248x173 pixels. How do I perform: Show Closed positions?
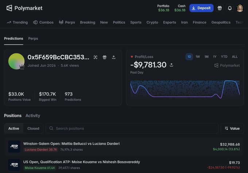(x=33, y=128)
